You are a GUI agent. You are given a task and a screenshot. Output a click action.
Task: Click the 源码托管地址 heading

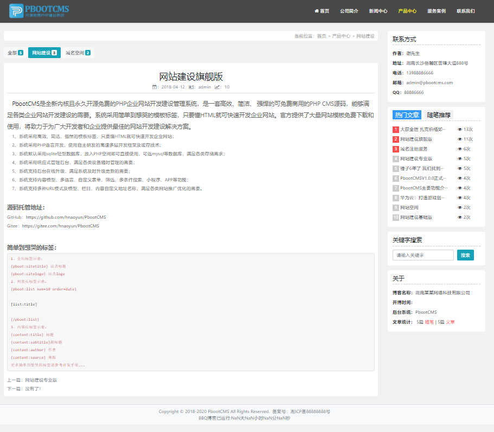[26, 207]
